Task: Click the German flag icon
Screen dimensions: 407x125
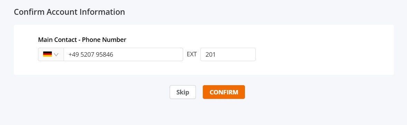Action: (47, 54)
